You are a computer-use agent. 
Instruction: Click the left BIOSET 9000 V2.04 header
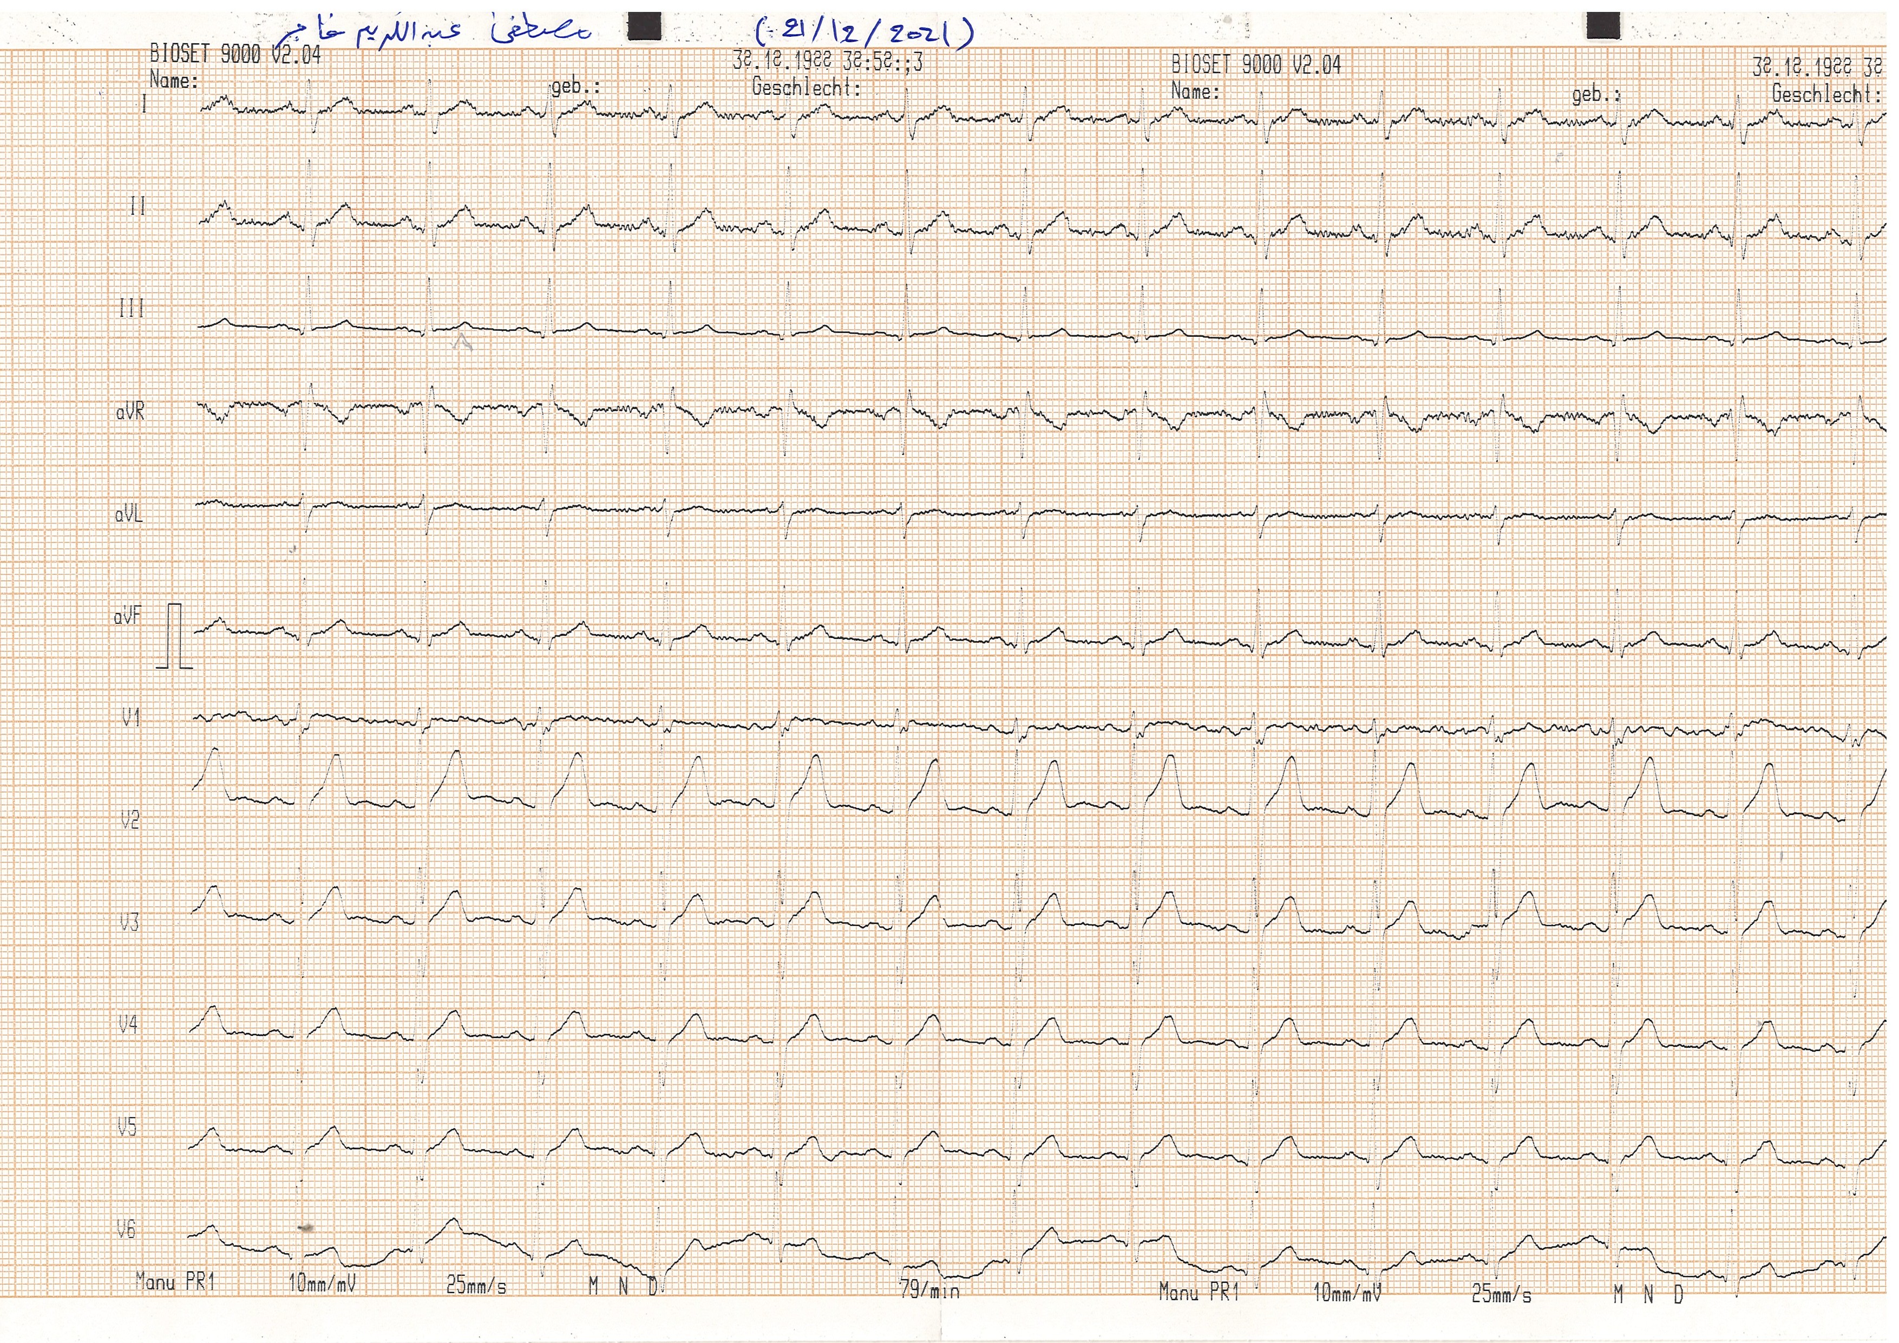pos(235,55)
